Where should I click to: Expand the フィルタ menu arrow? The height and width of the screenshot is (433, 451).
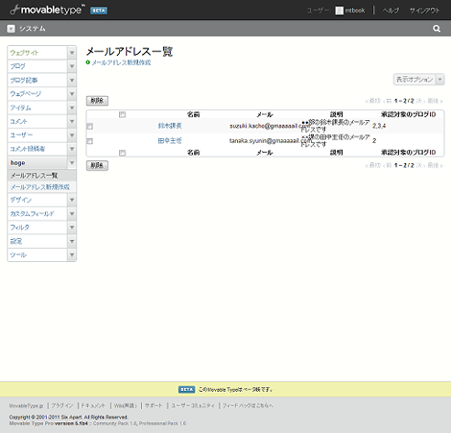(72, 228)
